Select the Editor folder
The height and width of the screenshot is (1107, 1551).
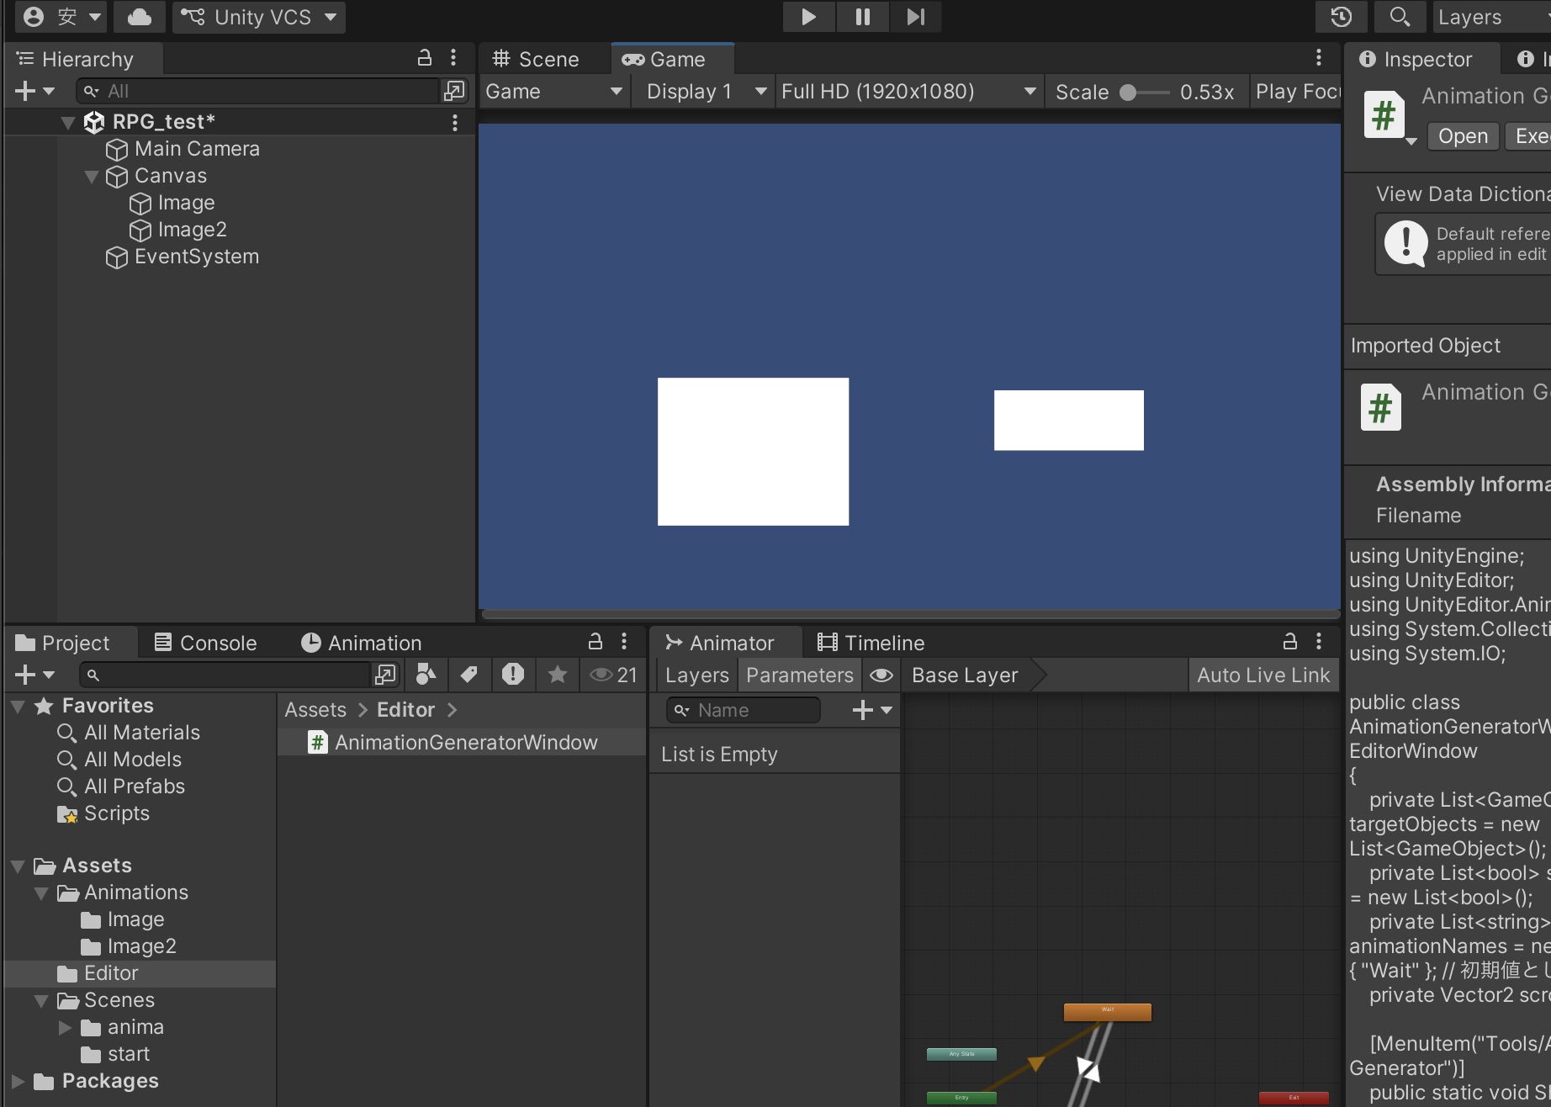[140, 973]
